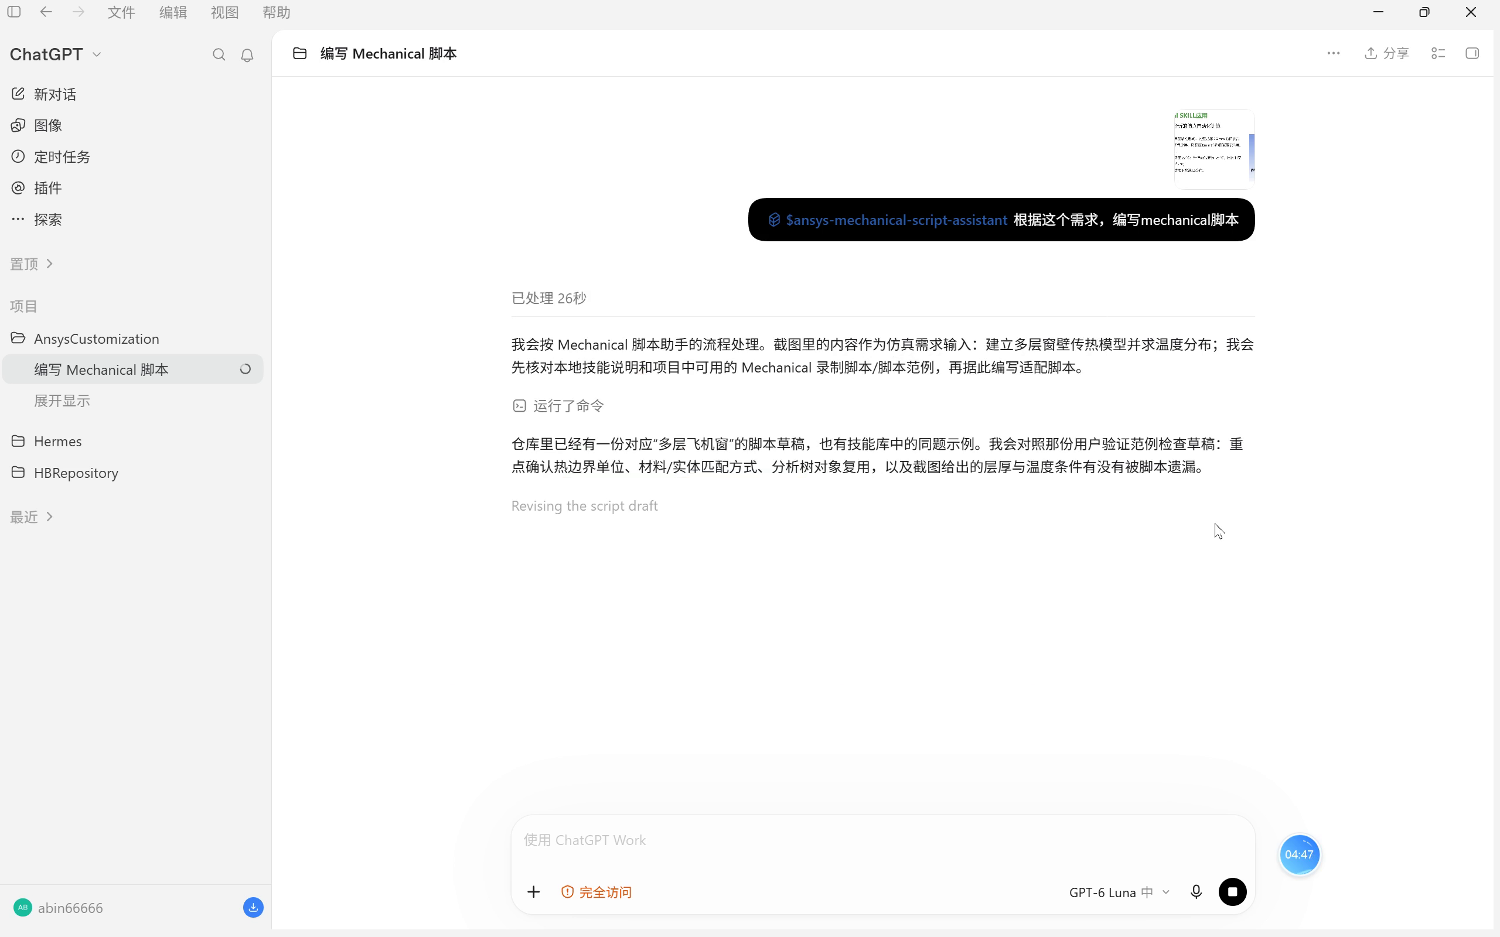This screenshot has height=937, width=1500.
Task: Click the 分享 share button
Action: point(1387,53)
